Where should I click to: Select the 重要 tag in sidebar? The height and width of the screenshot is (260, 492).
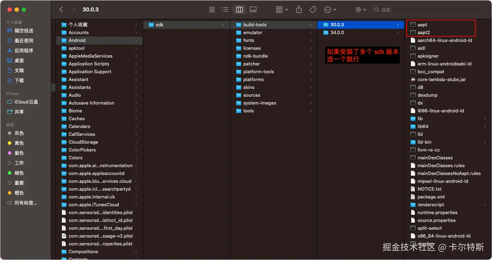point(19,183)
